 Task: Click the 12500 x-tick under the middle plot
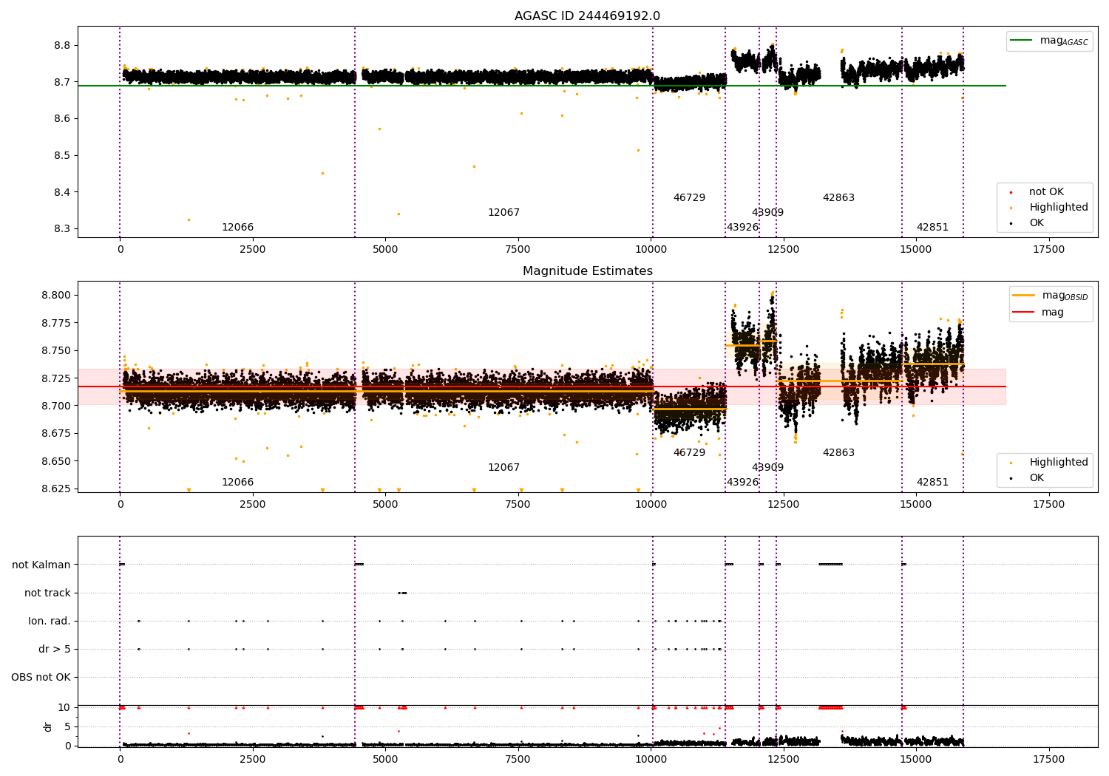(x=783, y=505)
